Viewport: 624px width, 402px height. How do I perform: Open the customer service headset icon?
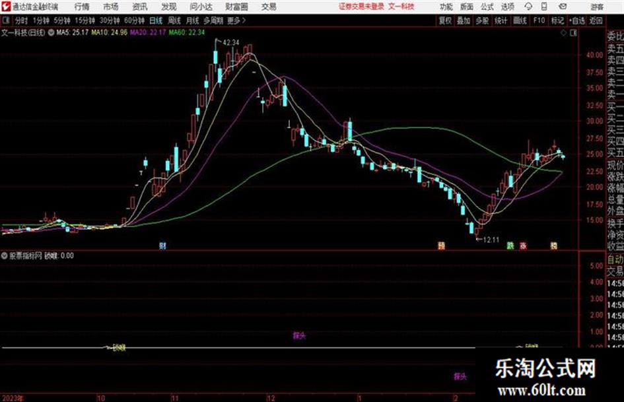528,7
